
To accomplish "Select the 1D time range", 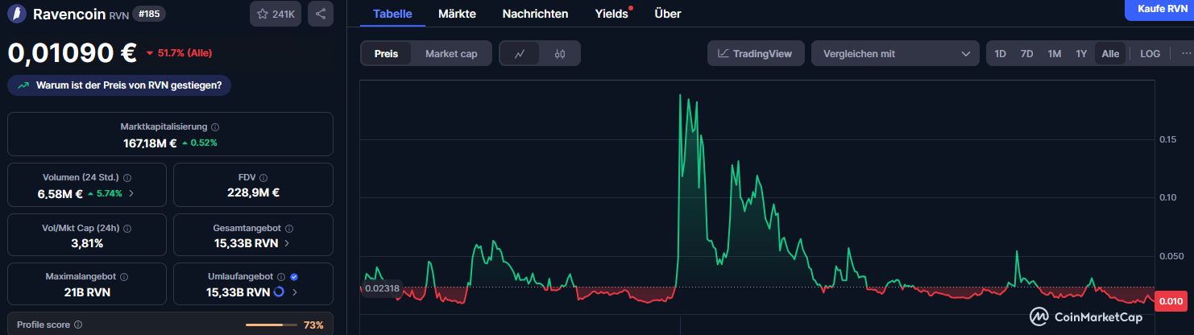I will (x=1001, y=54).
